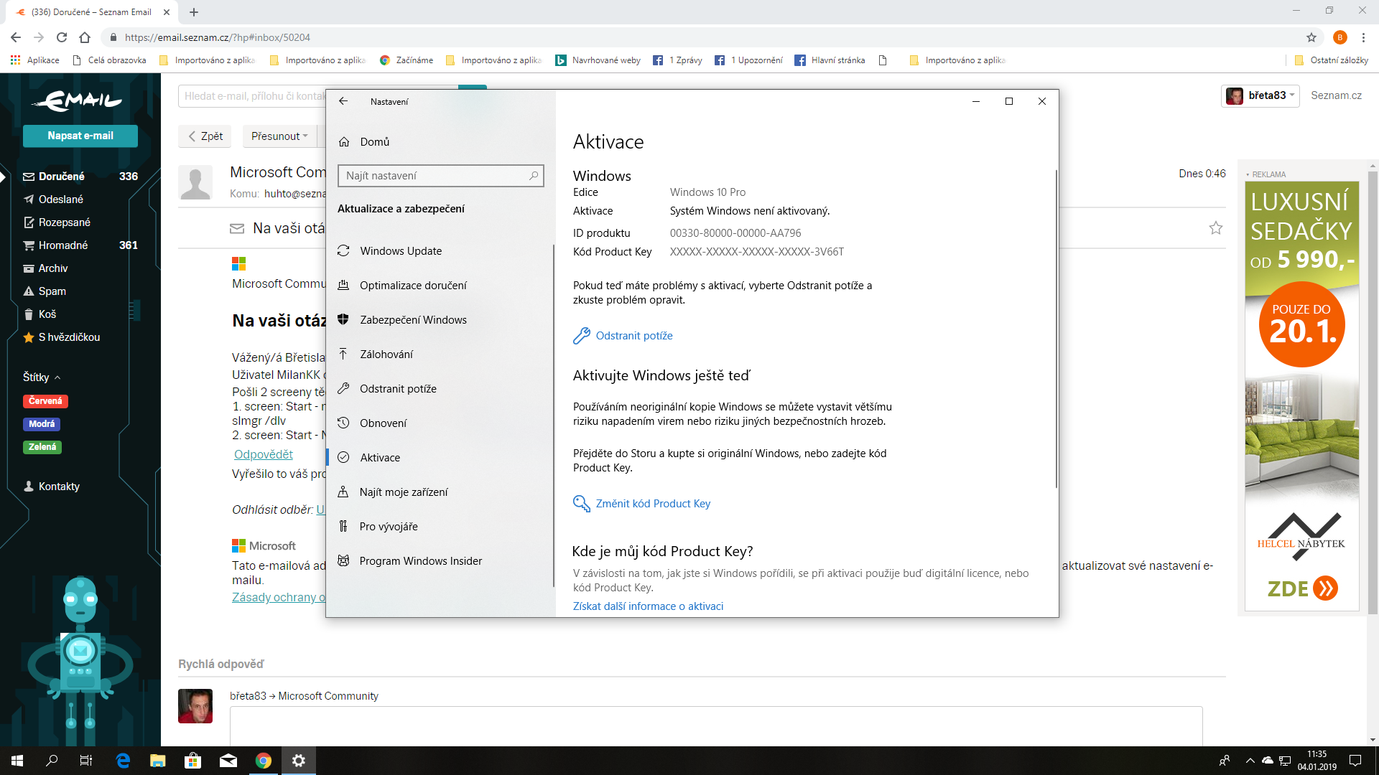This screenshot has width=1379, height=775.
Task: Open Microsoft Store from taskbar
Action: click(193, 761)
